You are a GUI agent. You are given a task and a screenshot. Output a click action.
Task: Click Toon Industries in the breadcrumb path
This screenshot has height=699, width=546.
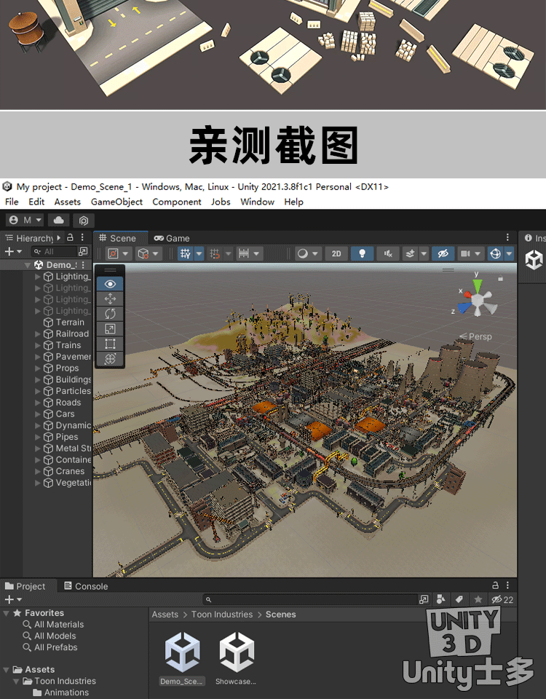(x=221, y=615)
